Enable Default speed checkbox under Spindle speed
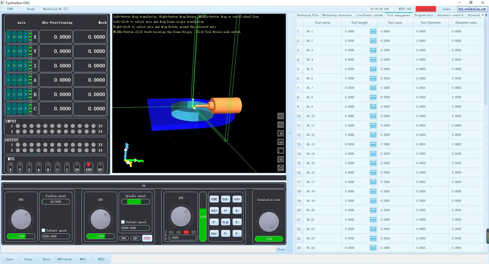 point(123,222)
